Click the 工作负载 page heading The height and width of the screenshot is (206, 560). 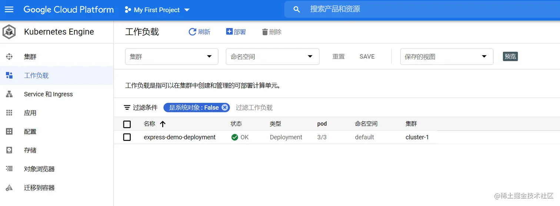(142, 32)
